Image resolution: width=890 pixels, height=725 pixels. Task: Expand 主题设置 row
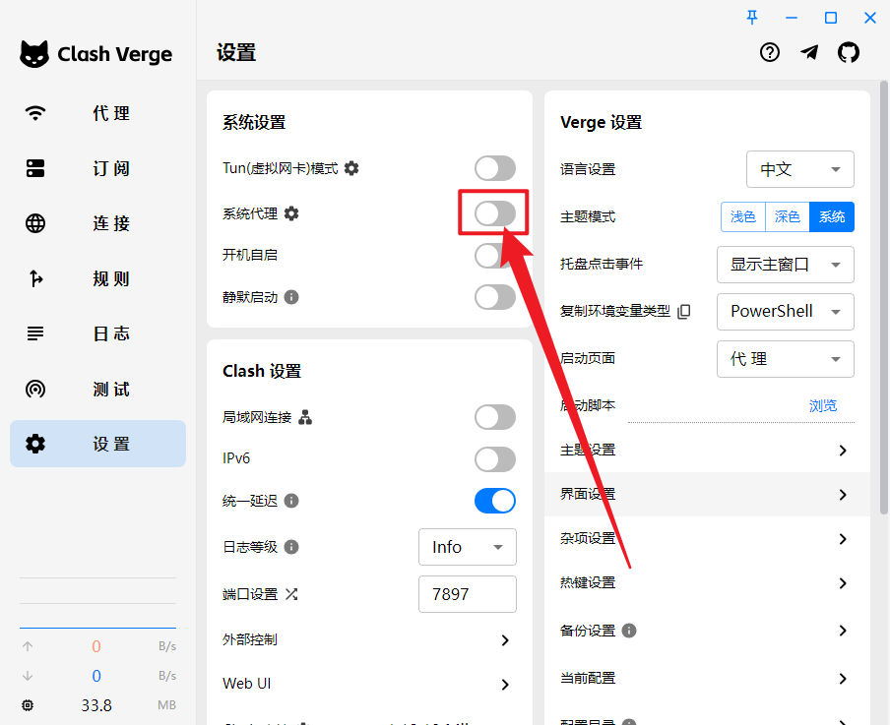click(707, 451)
